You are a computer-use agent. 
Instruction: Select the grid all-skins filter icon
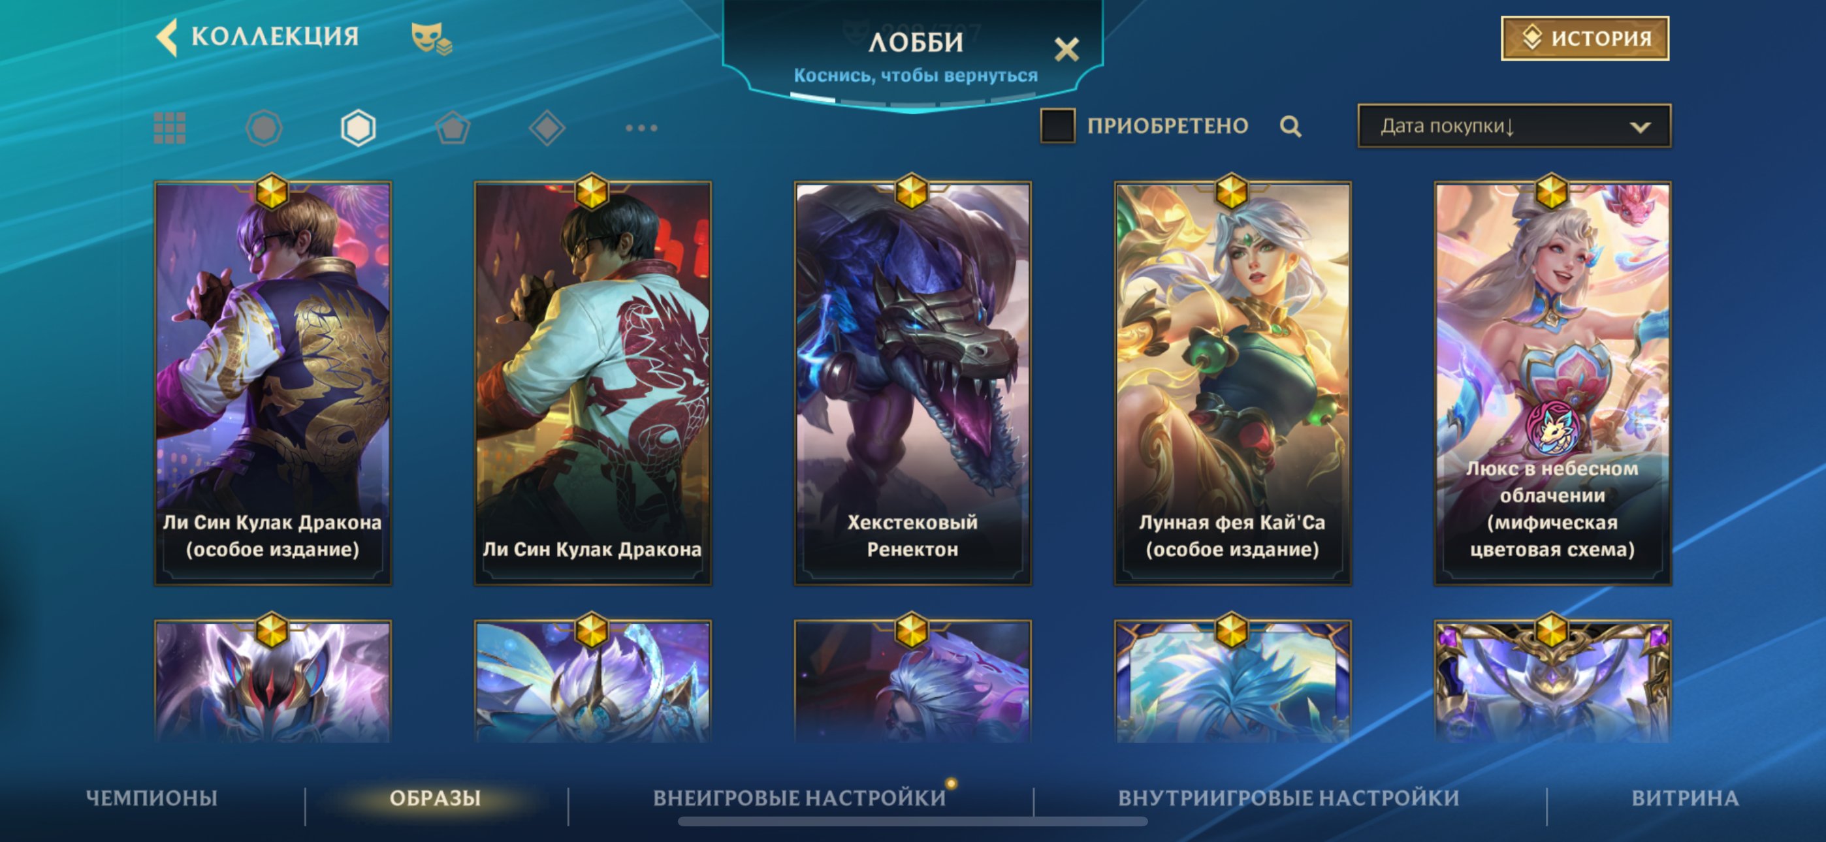pyautogui.click(x=170, y=129)
